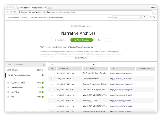Jump to next find-in-page match

point(148,17)
